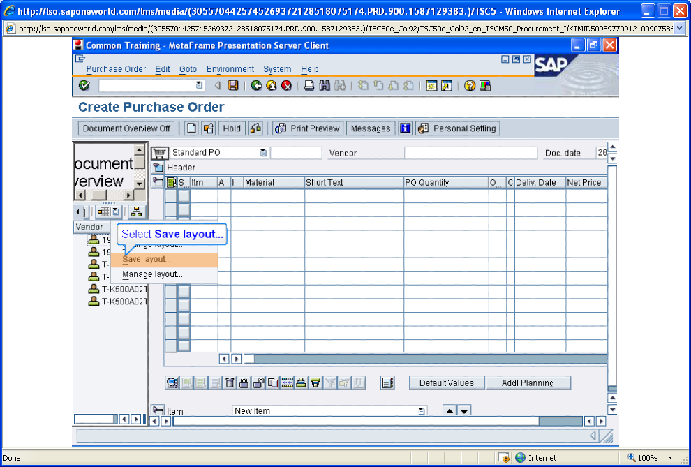This screenshot has width=691, height=467.
Task: Click the Messages button
Action: pos(371,128)
